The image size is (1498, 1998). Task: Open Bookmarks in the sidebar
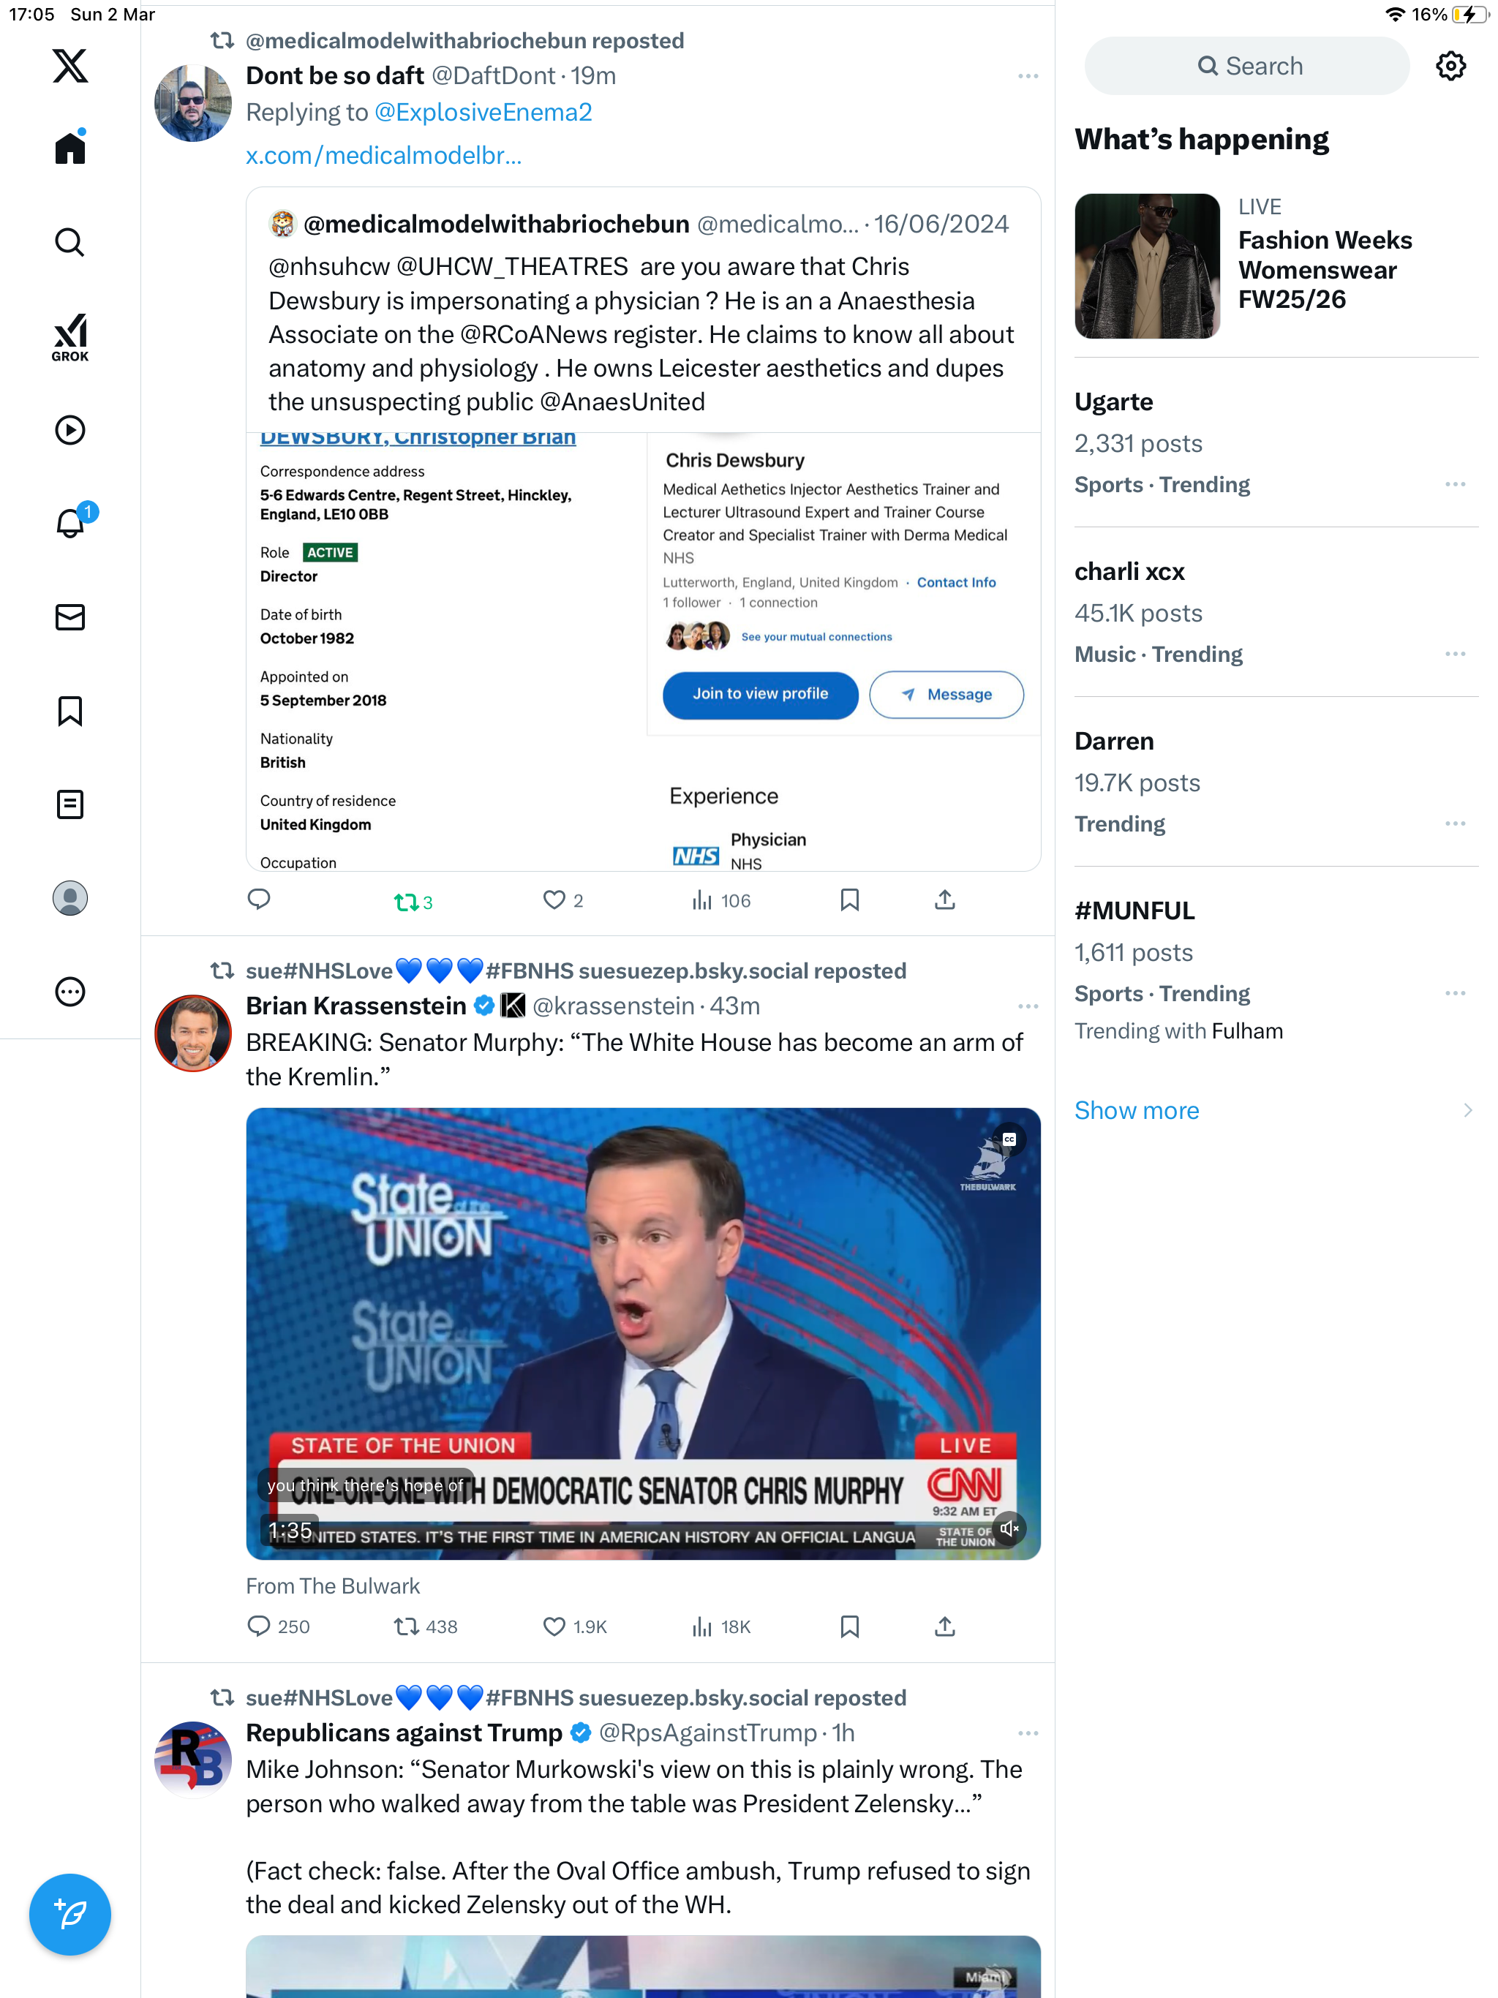coord(69,711)
